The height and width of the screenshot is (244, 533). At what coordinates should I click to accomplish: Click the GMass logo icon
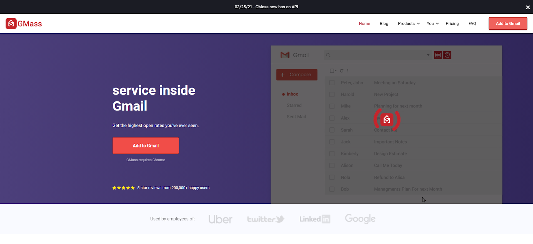[x=11, y=24]
